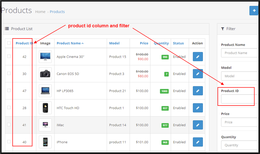Click edit pencil button for HTC Touch HD
The width and height of the screenshot is (260, 154).
coord(198,108)
